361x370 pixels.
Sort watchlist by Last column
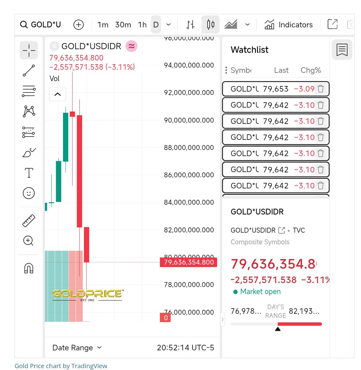pyautogui.click(x=281, y=70)
